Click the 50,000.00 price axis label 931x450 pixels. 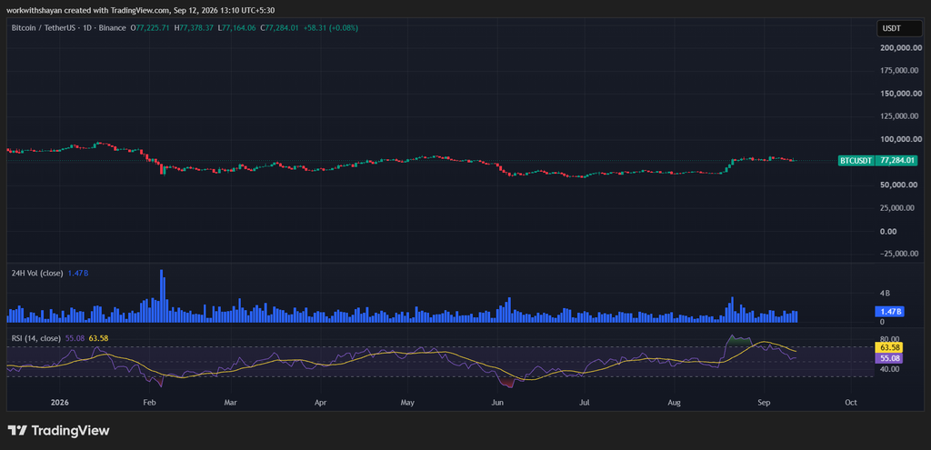tap(897, 185)
